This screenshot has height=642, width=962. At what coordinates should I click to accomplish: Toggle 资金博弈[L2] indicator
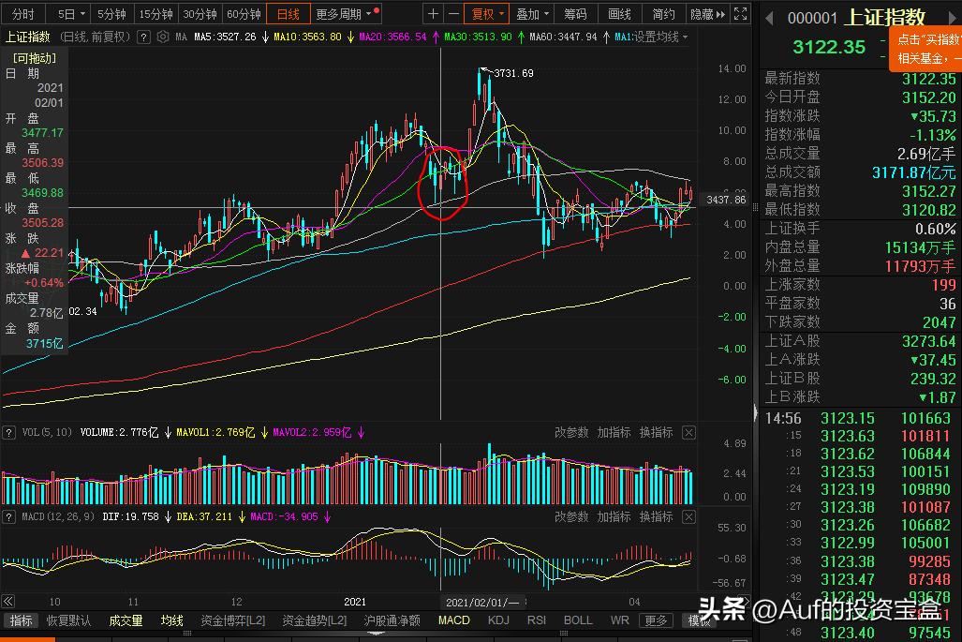(232, 620)
